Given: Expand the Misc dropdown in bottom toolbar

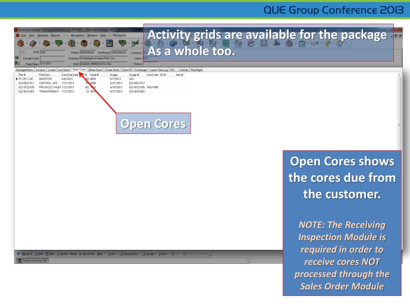Looking at the screenshot, I should click(101, 254).
